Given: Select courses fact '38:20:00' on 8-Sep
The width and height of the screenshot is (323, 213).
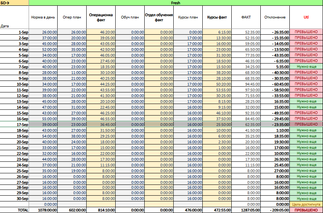Looking at the screenshot, I should click(217, 72).
